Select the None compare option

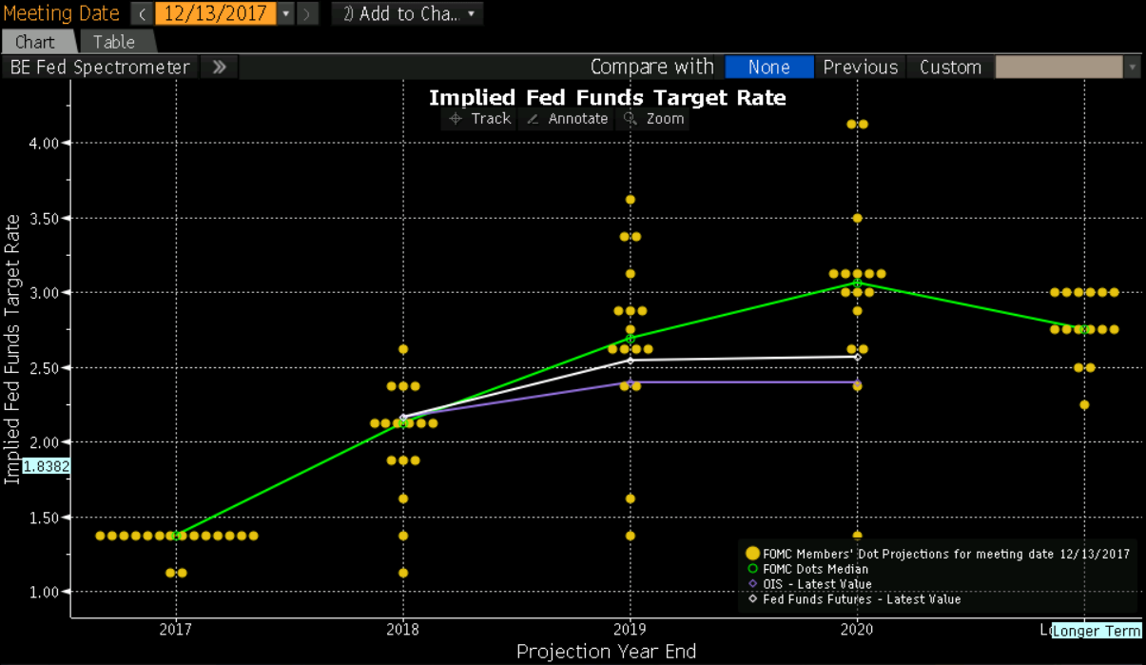[769, 67]
